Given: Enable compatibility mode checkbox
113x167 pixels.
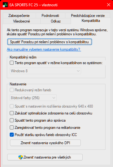Looking at the screenshot, I should coord(12,63).
